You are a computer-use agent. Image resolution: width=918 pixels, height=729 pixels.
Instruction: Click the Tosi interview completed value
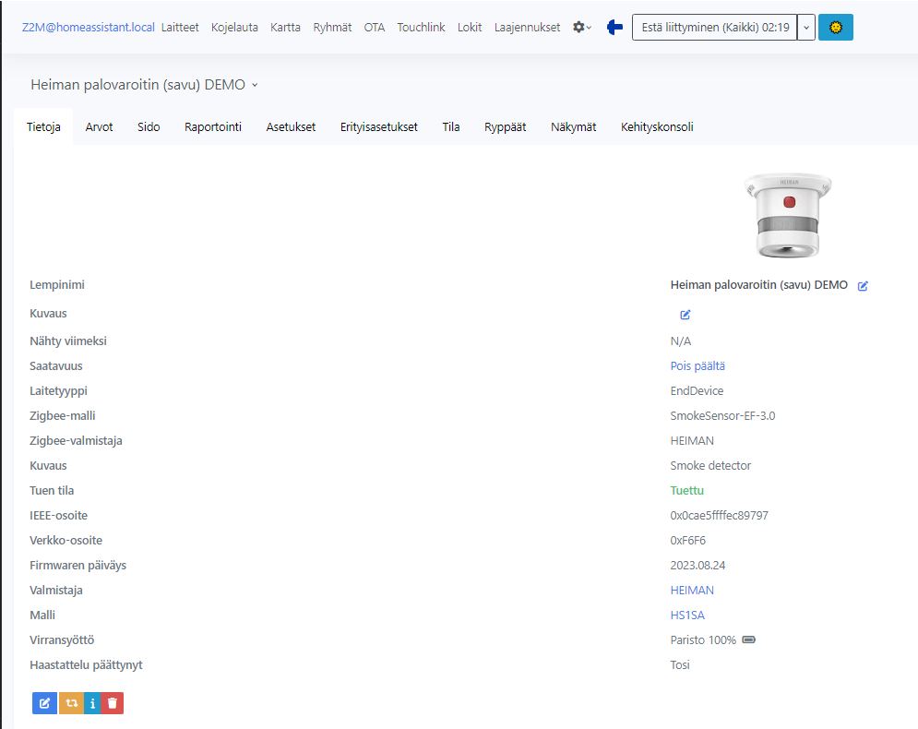click(680, 664)
